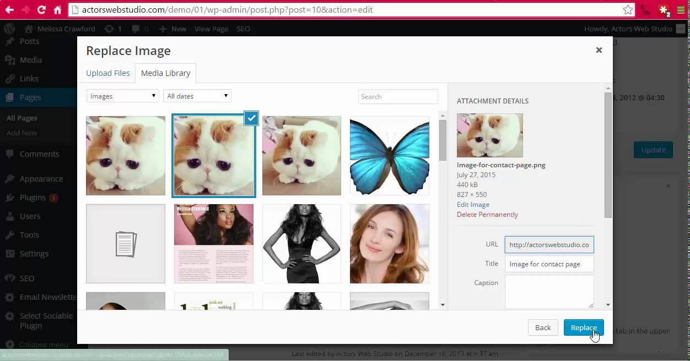
Task: Click the media grid scroll down arrow
Action: 443,305
